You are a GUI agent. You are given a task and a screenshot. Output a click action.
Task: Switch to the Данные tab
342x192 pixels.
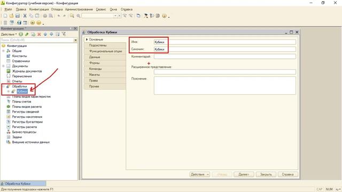click(x=105, y=57)
